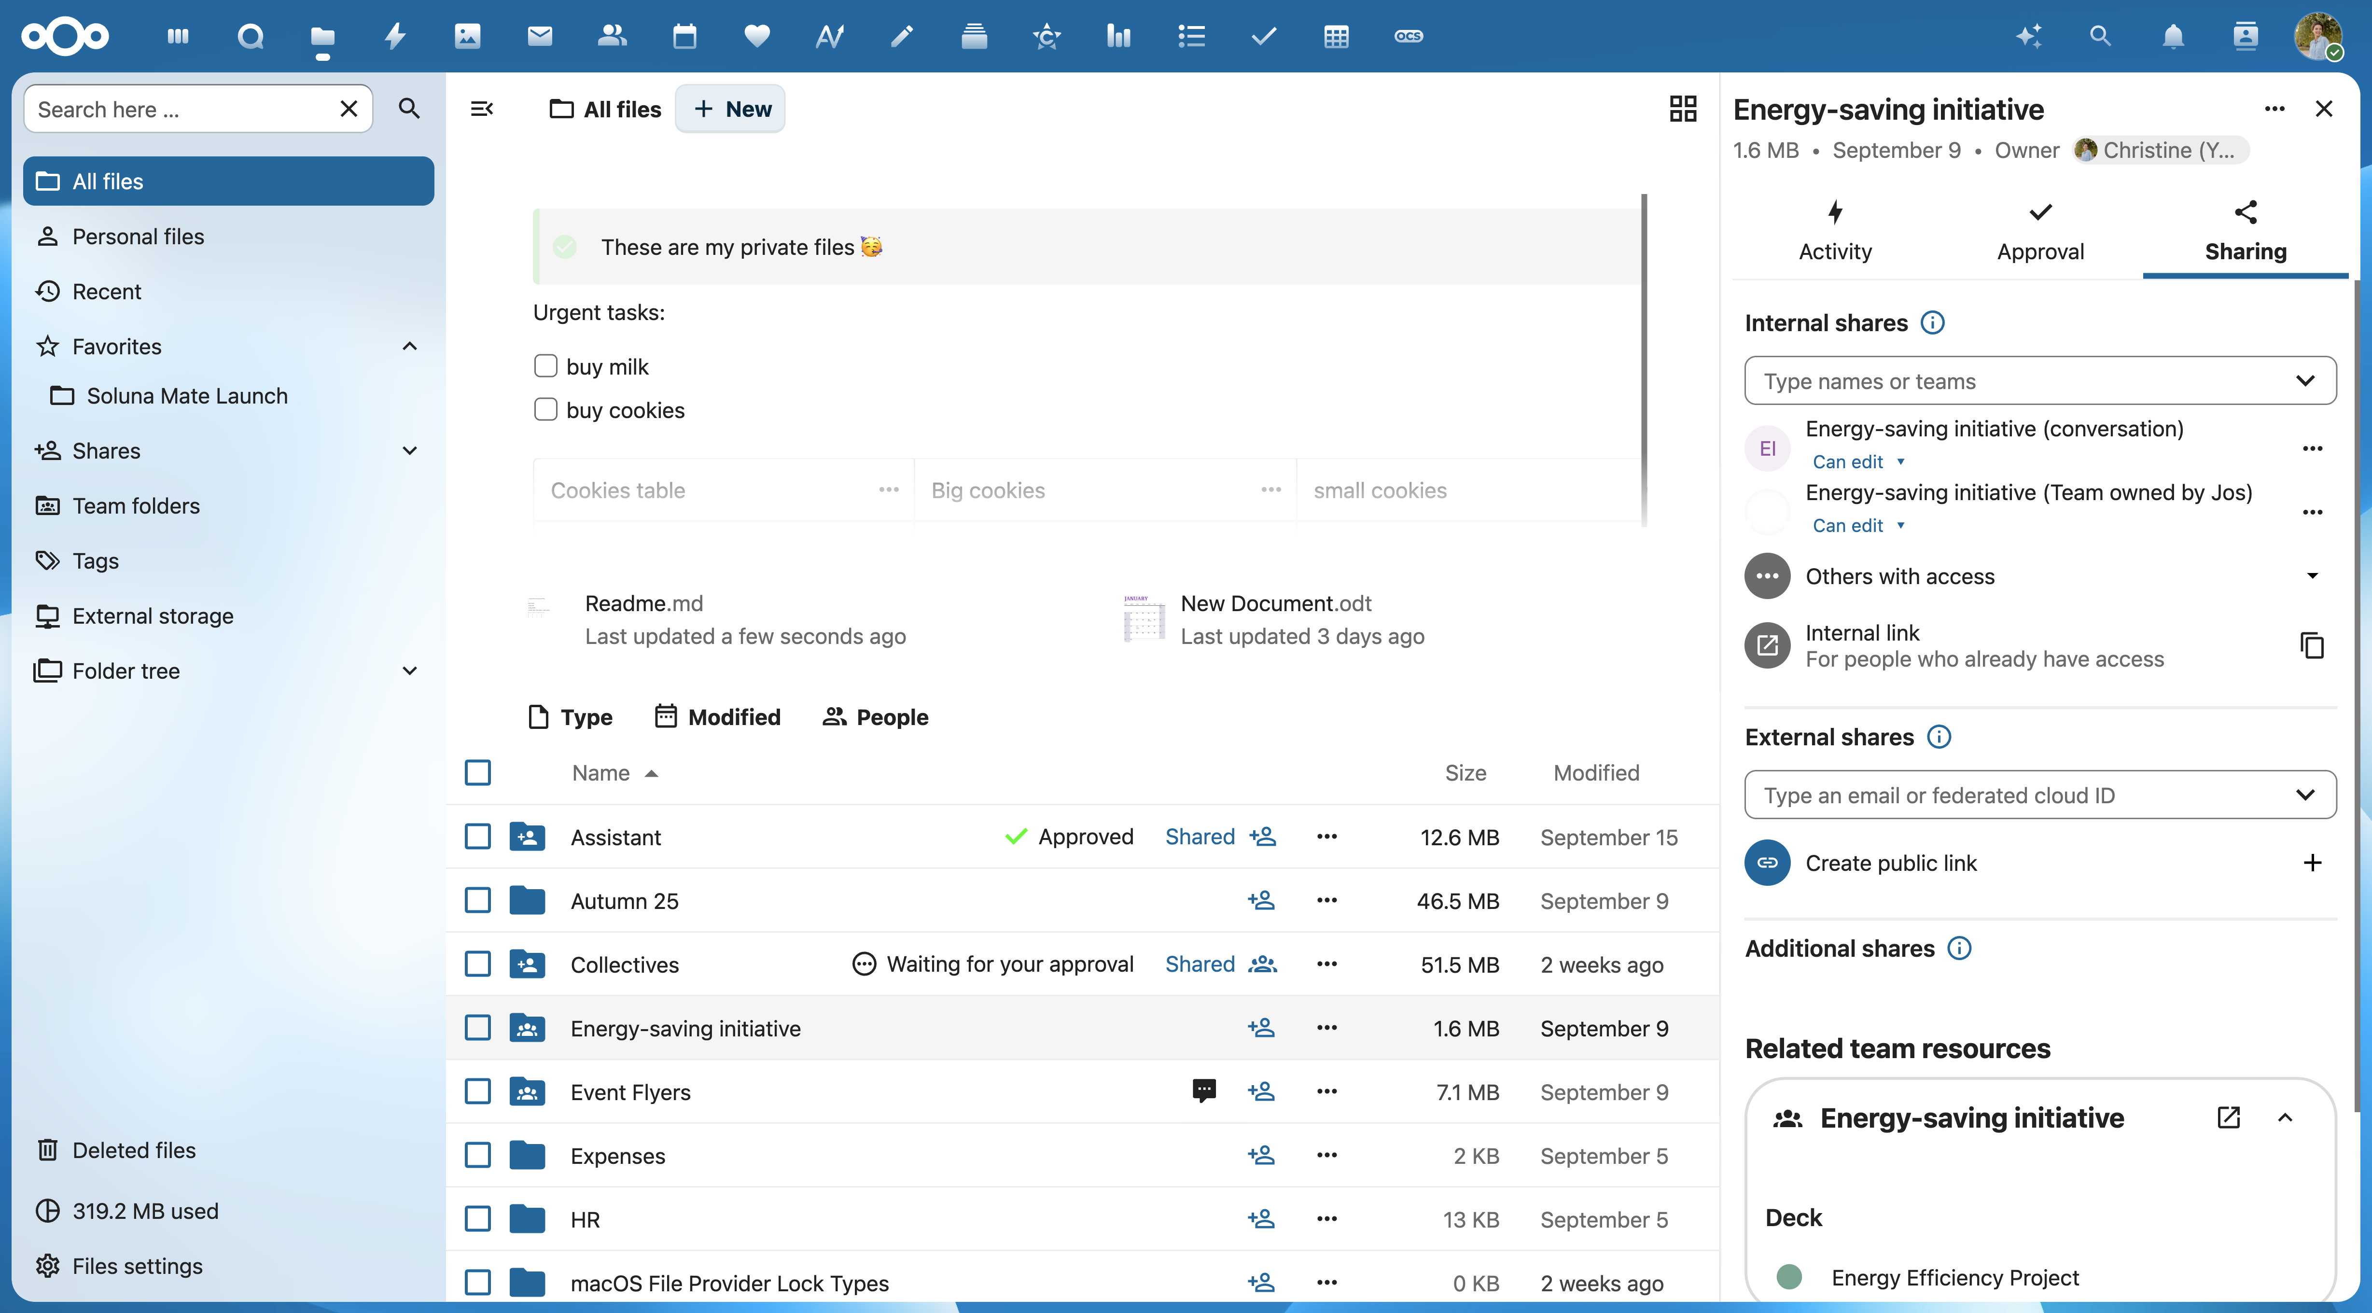Open the Nextcloud Assistant sparkles icon
The width and height of the screenshot is (2372, 1313).
(x=2028, y=37)
